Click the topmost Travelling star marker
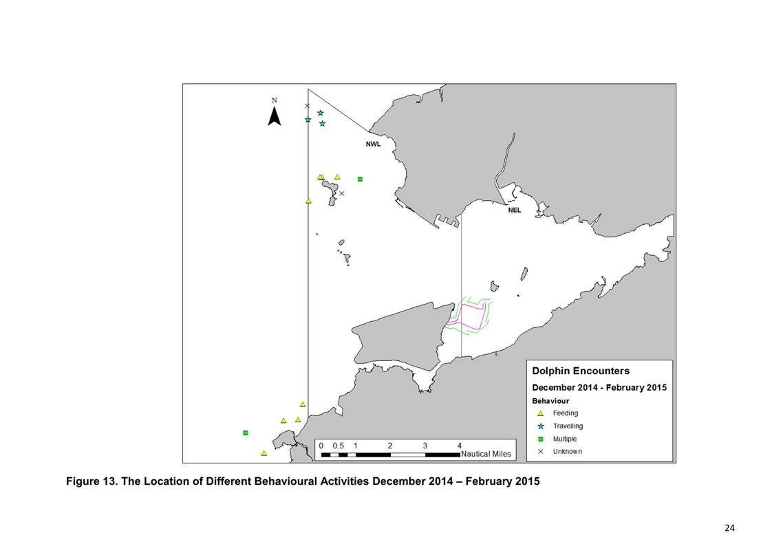772x546 pixels. [320, 113]
